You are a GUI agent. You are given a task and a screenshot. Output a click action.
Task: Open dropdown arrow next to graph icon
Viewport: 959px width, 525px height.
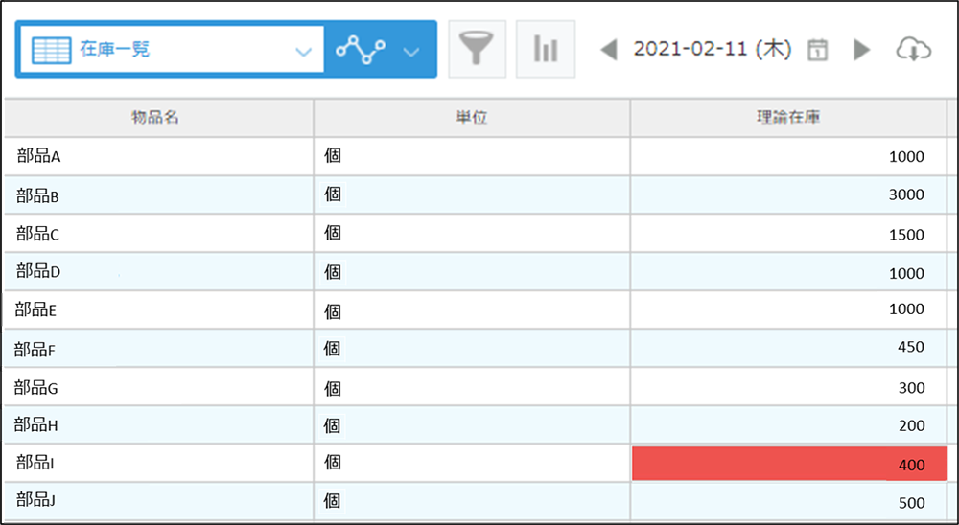pyautogui.click(x=412, y=51)
